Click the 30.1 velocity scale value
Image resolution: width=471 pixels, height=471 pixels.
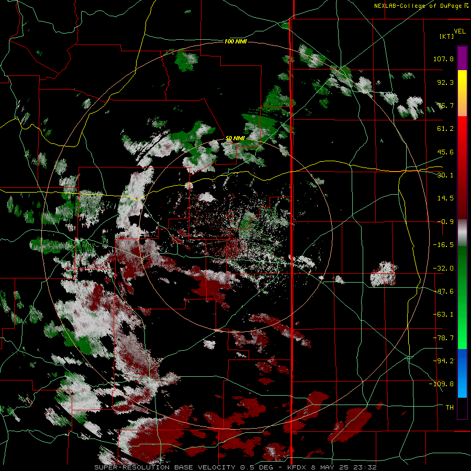coord(445,175)
